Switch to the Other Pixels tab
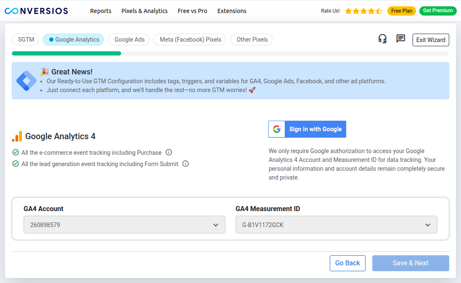 click(x=252, y=40)
